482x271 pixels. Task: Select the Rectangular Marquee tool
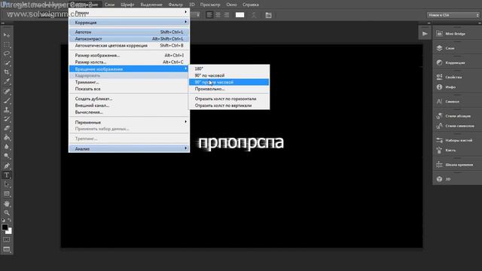click(x=7, y=44)
